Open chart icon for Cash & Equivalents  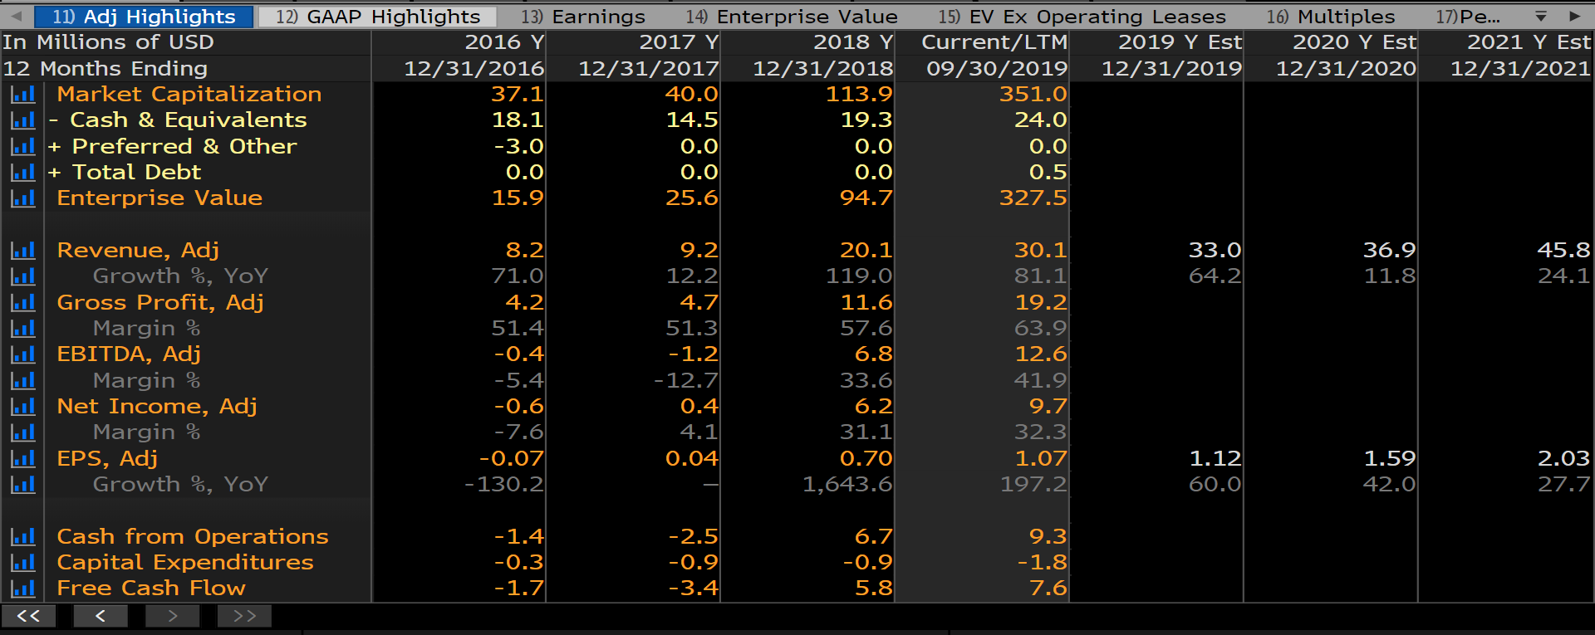22,120
